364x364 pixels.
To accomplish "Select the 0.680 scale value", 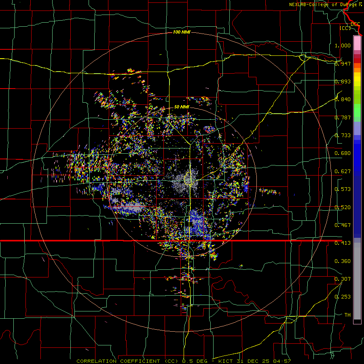I will [343, 153].
